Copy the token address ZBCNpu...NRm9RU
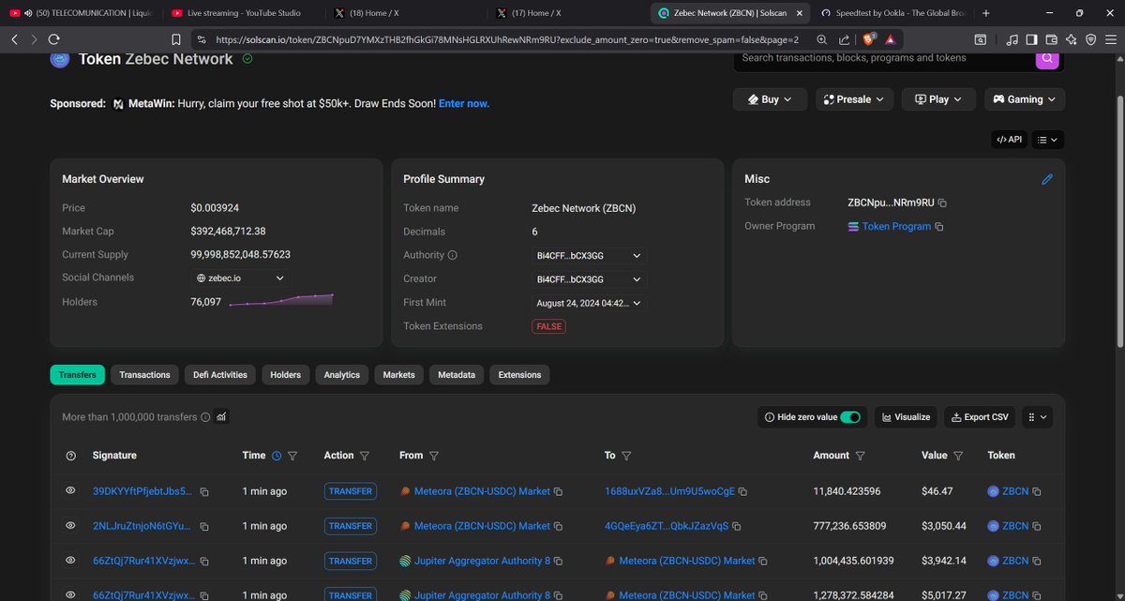 pyautogui.click(x=943, y=203)
